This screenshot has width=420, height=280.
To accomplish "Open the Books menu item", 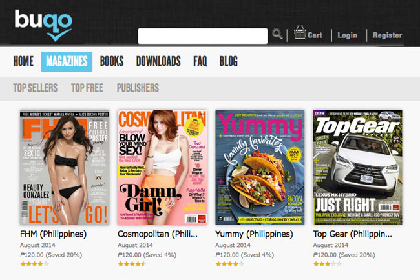I will coord(112,61).
